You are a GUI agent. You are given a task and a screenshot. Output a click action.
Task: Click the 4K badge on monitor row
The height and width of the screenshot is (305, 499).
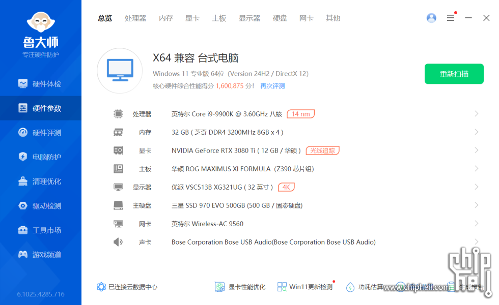point(286,187)
